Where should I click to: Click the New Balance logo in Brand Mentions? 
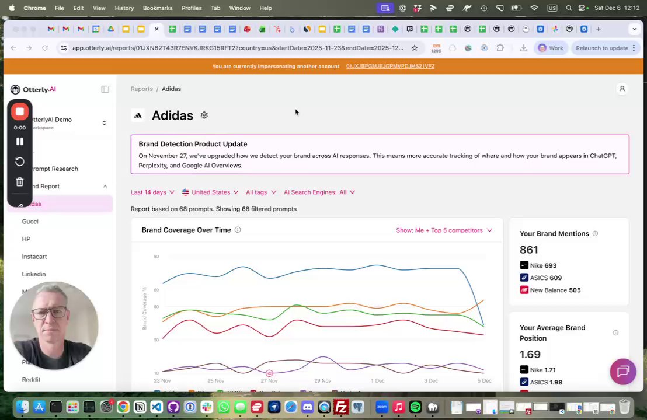(x=524, y=290)
